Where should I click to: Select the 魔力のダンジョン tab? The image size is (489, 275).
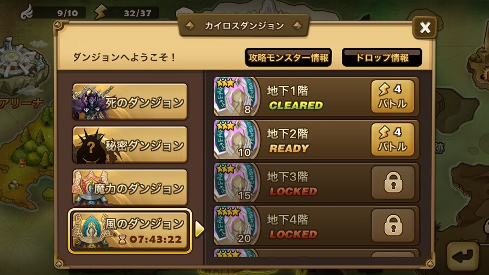[x=130, y=188]
